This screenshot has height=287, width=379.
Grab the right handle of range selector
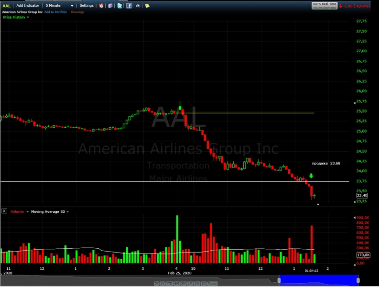point(358,280)
